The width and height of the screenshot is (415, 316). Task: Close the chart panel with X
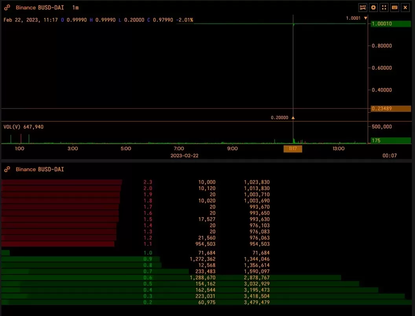(x=405, y=7)
